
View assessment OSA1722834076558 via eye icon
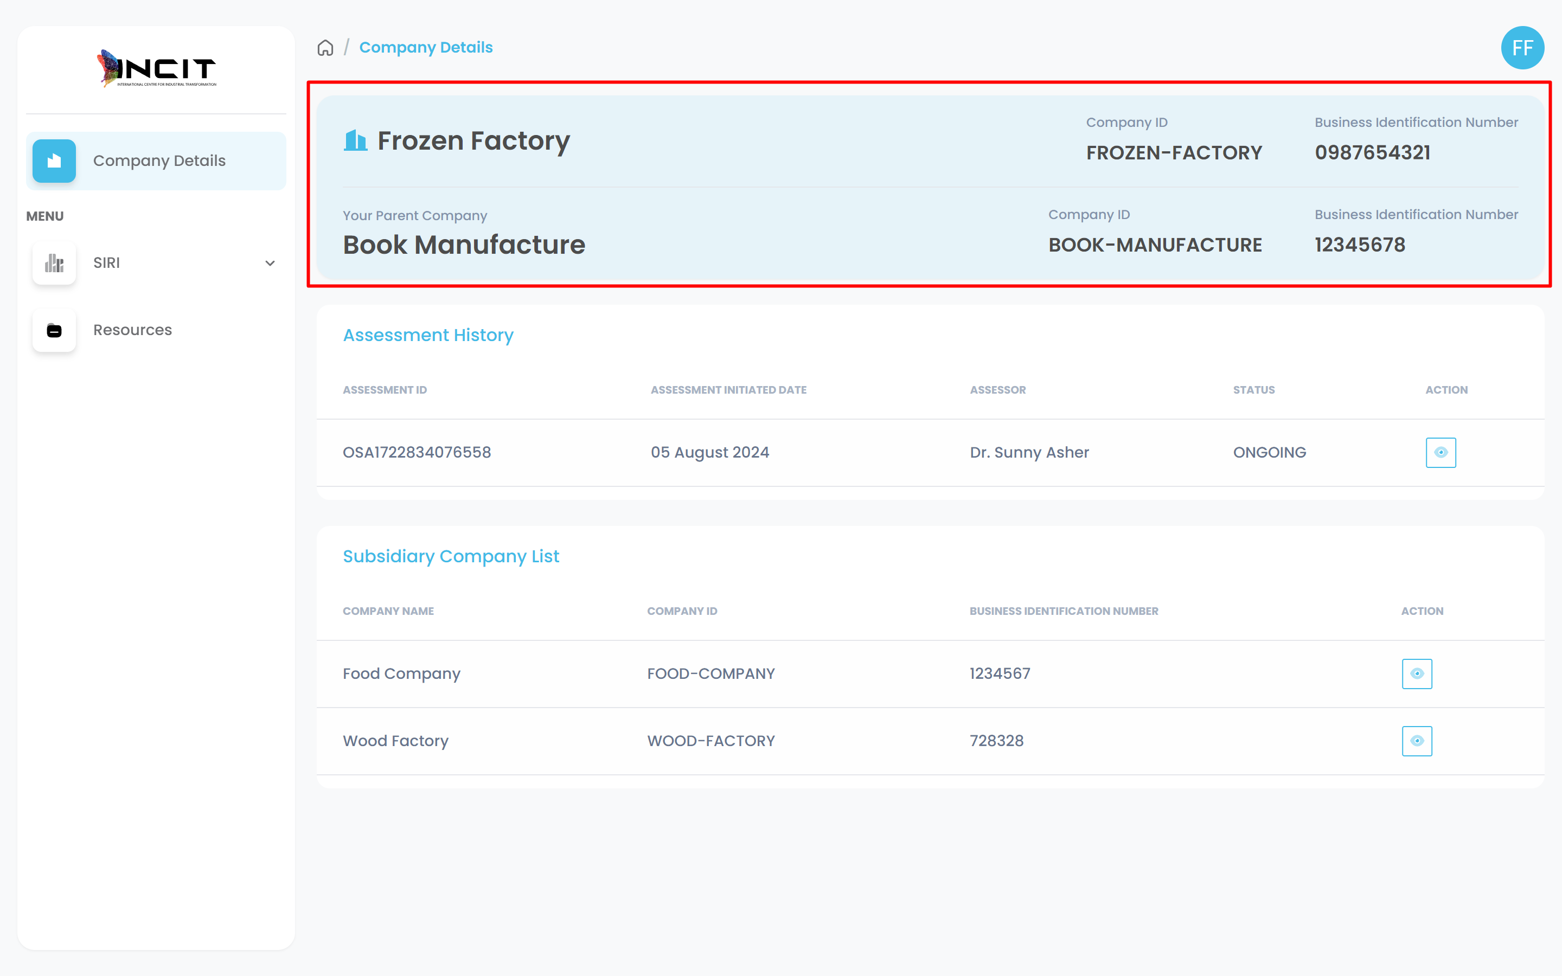[1441, 453]
